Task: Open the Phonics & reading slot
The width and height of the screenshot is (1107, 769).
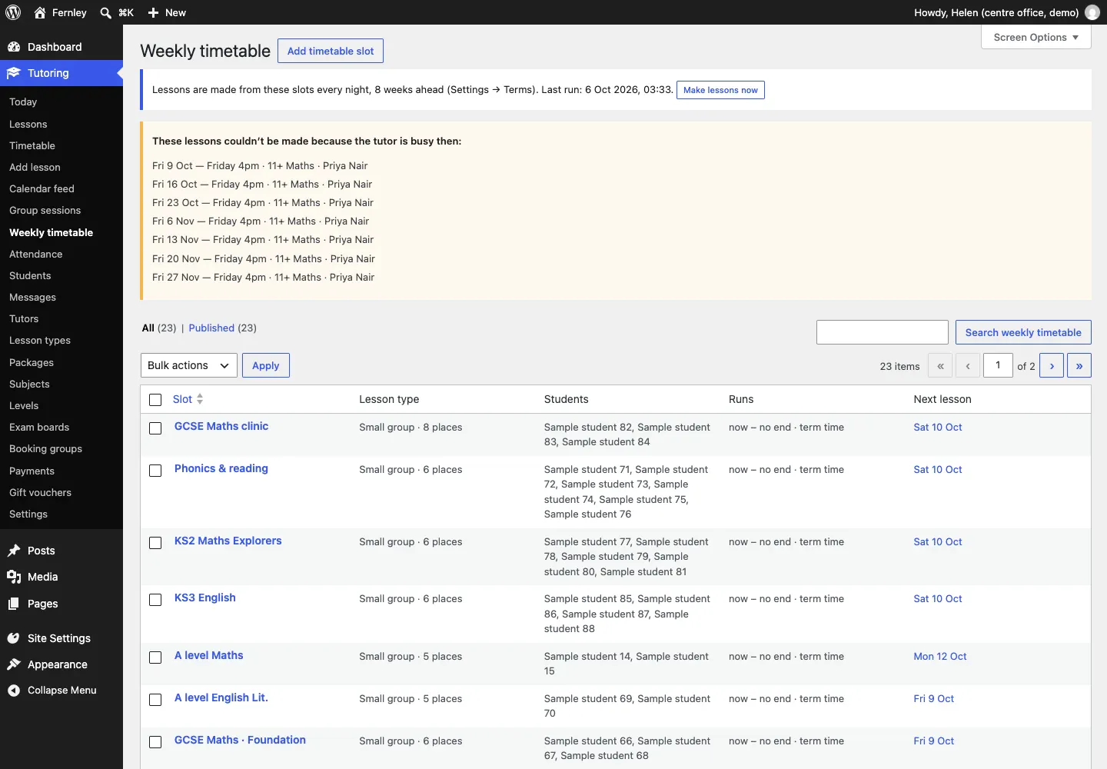Action: (221, 468)
